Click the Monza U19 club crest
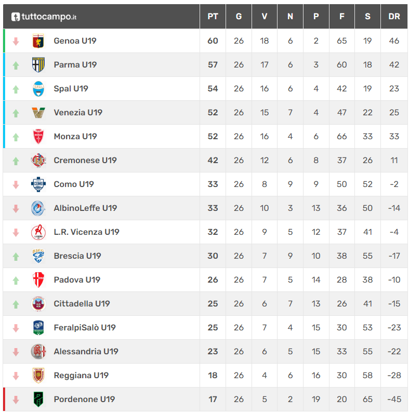The height and width of the screenshot is (413, 409). (38, 137)
